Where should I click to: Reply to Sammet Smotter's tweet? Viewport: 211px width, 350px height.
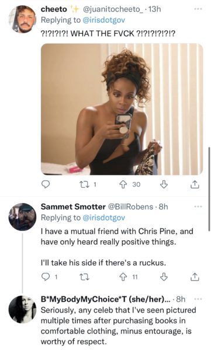pyautogui.click(x=46, y=277)
